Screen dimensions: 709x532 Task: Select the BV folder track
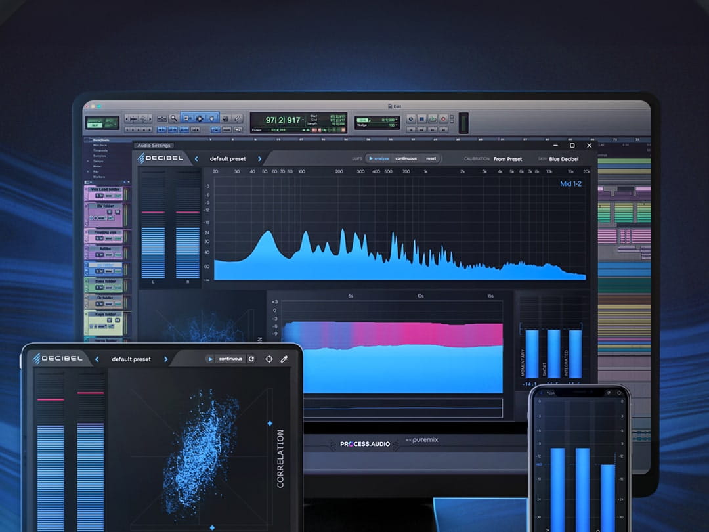105,206
